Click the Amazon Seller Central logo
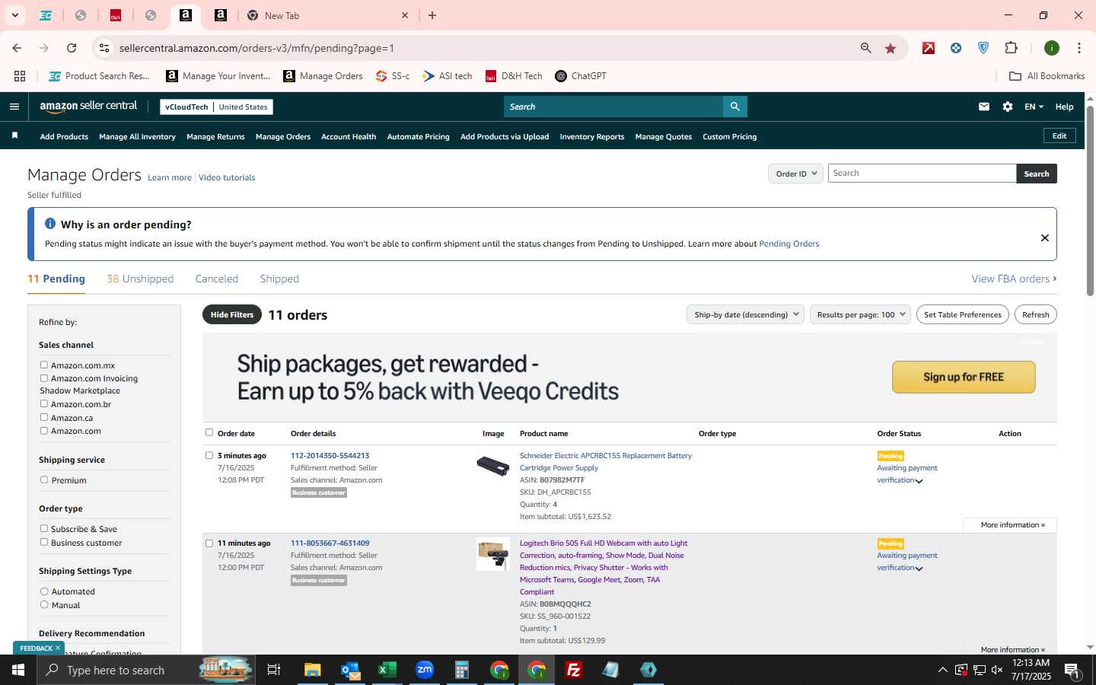This screenshot has width=1096, height=685. 88,107
